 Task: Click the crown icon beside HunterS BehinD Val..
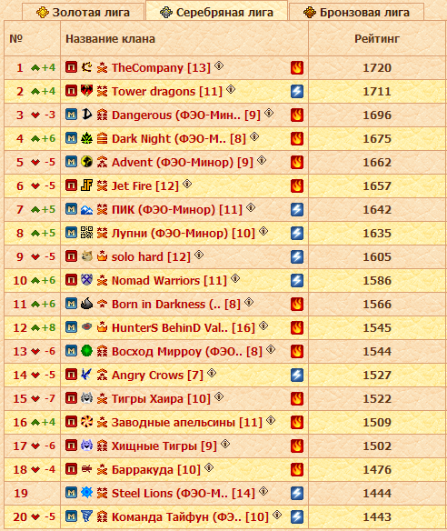pyautogui.click(x=102, y=327)
